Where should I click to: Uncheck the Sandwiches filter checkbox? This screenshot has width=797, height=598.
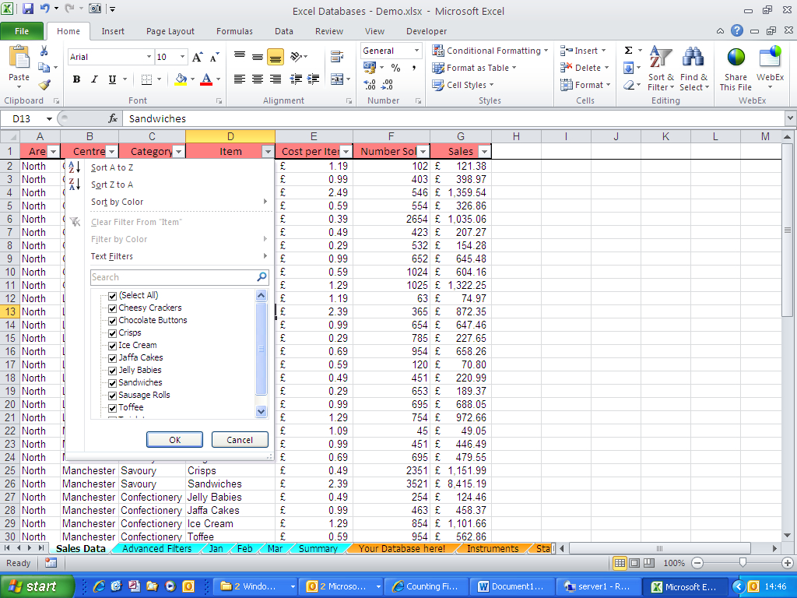(x=113, y=382)
